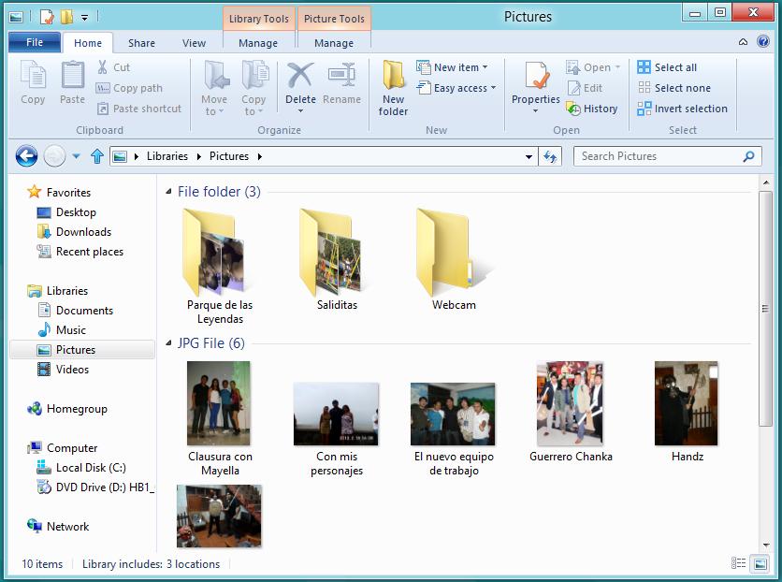Viewport: 782px width, 582px height.
Task: Click the Select all icon
Action: [x=644, y=67]
